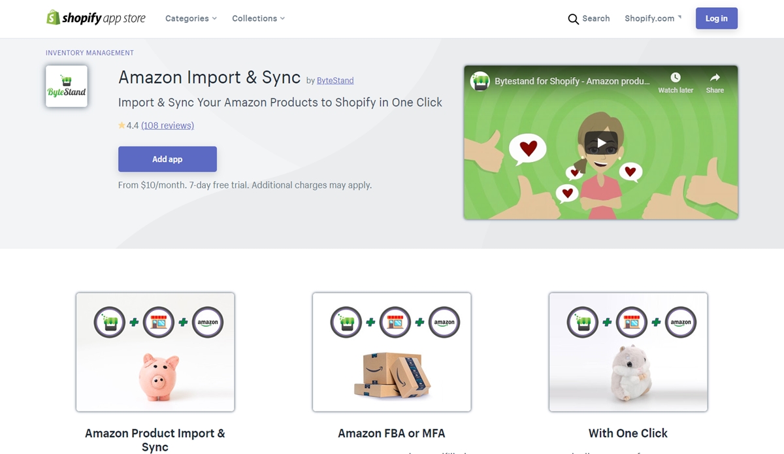Open the Categories dropdown
Screen dimensions: 784x454
click(191, 18)
